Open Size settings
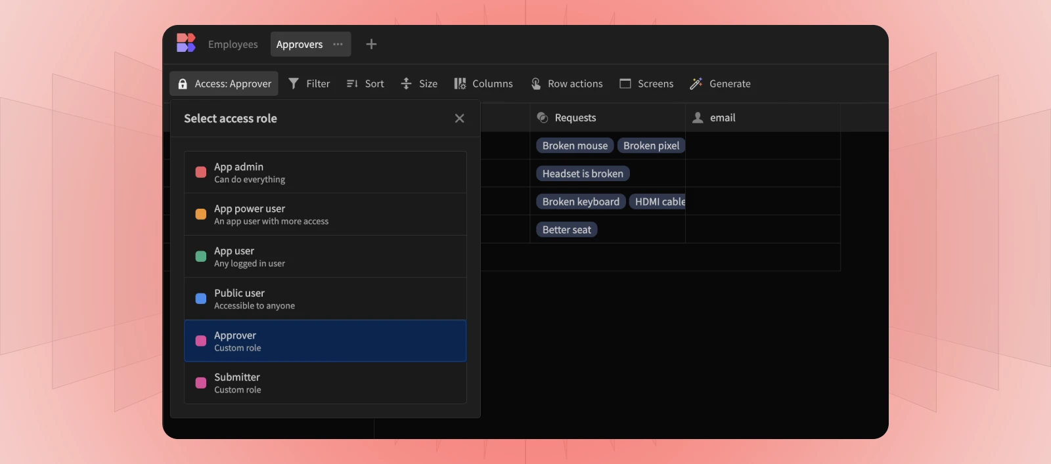This screenshot has width=1051, height=464. [x=419, y=83]
